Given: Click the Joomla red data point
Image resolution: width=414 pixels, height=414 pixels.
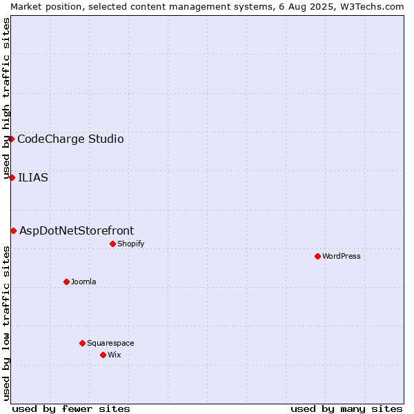Looking at the screenshot, I should point(66,282).
